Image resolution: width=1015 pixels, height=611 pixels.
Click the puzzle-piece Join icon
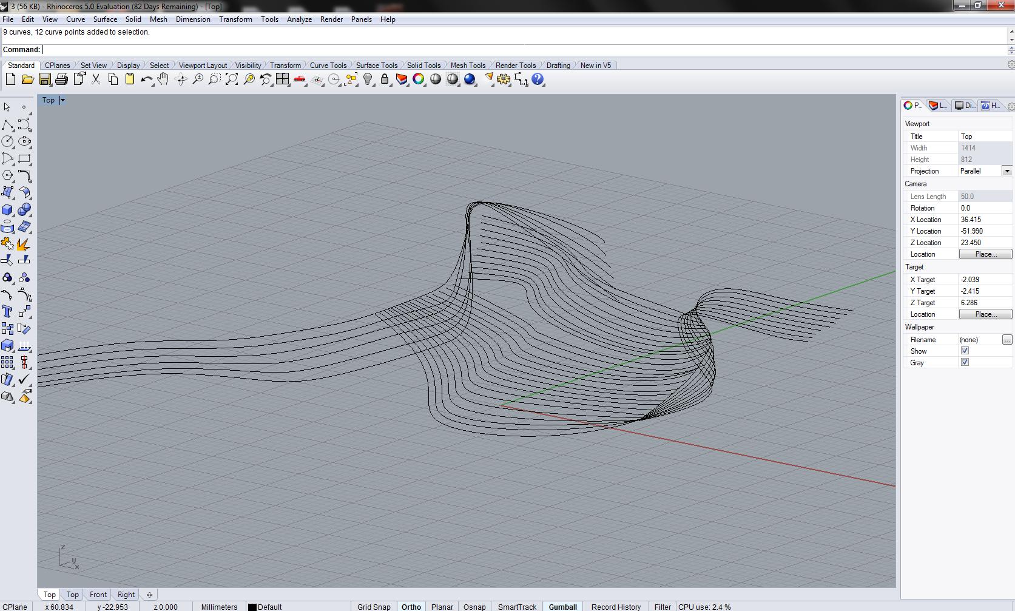[7, 243]
